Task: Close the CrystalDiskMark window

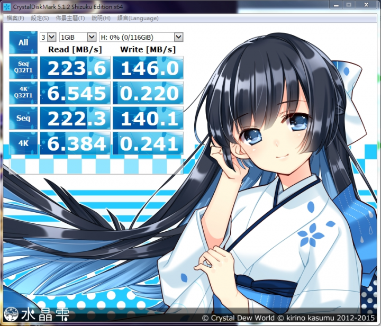Action: (x=366, y=5)
